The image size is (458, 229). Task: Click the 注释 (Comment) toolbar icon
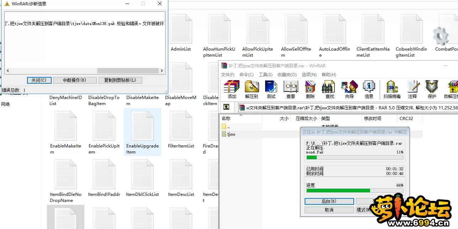412,89
